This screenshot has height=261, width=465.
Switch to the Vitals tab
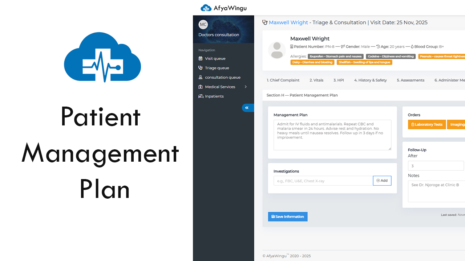click(316, 80)
